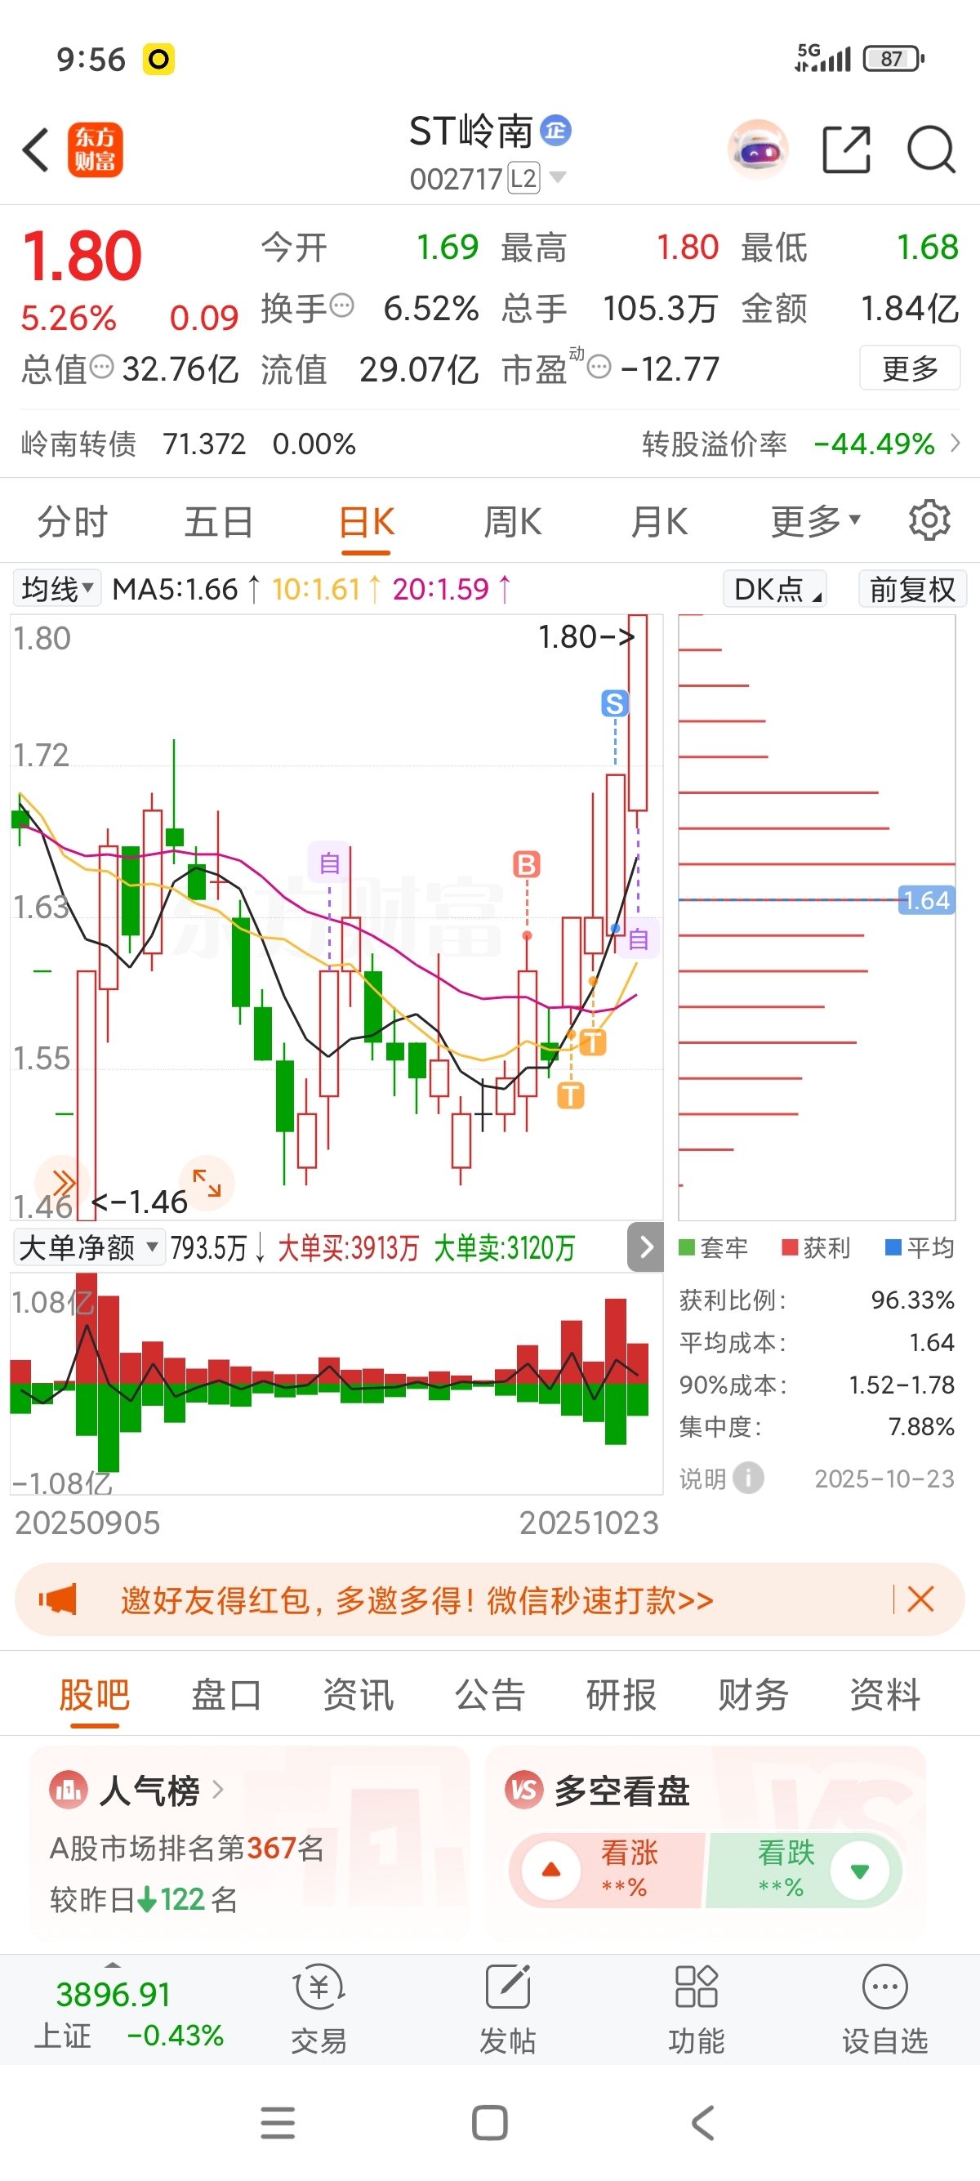
Task: Tap the 上证 3896.91 index ticker
Action: pyautogui.click(x=129, y=2014)
